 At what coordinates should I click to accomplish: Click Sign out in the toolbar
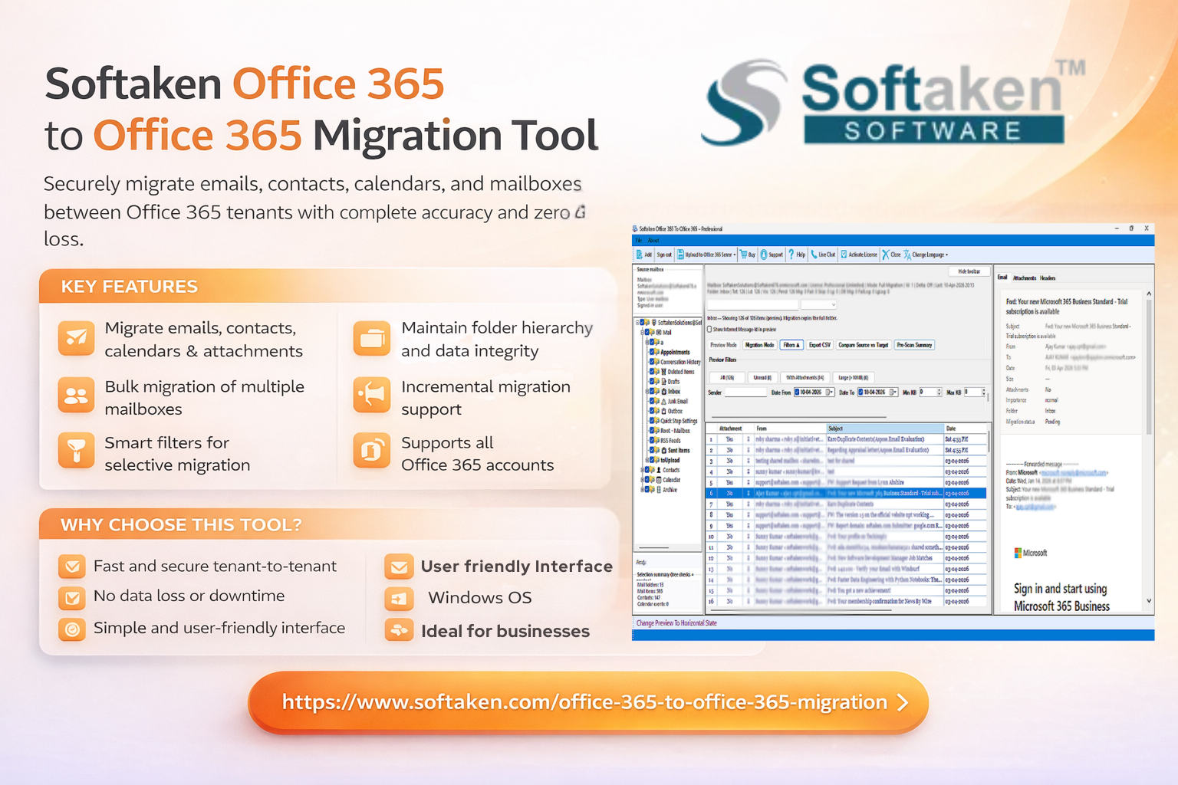click(x=663, y=255)
